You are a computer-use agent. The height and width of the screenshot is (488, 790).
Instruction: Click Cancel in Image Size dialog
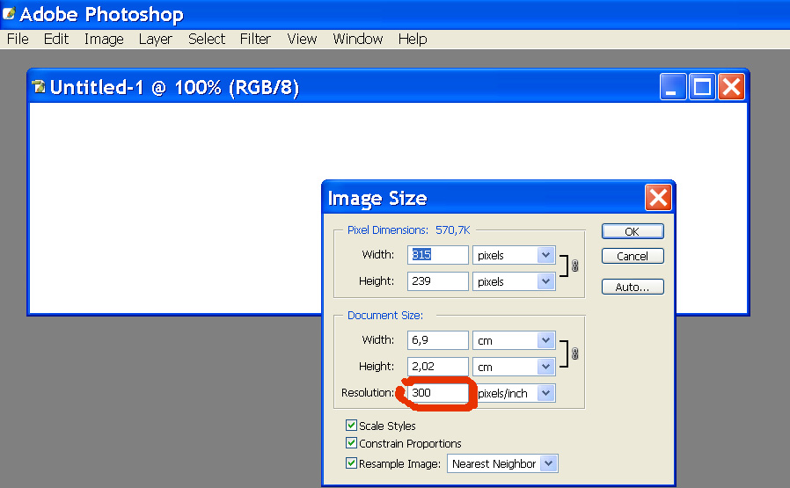tap(633, 256)
